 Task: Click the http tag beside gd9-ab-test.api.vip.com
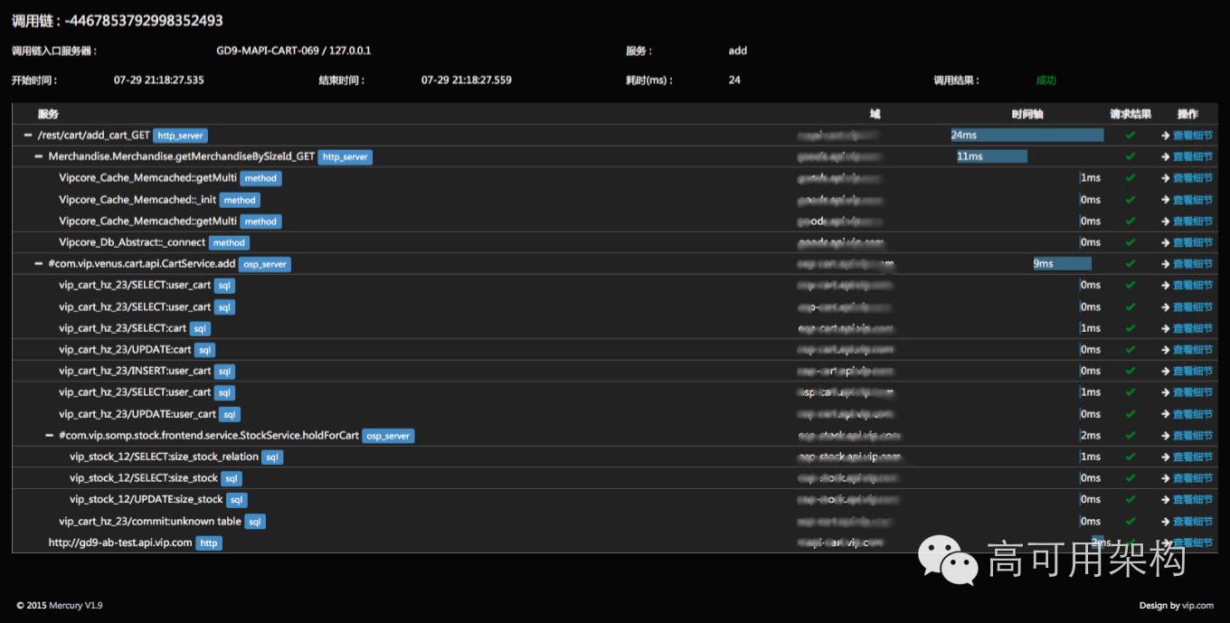pos(209,543)
